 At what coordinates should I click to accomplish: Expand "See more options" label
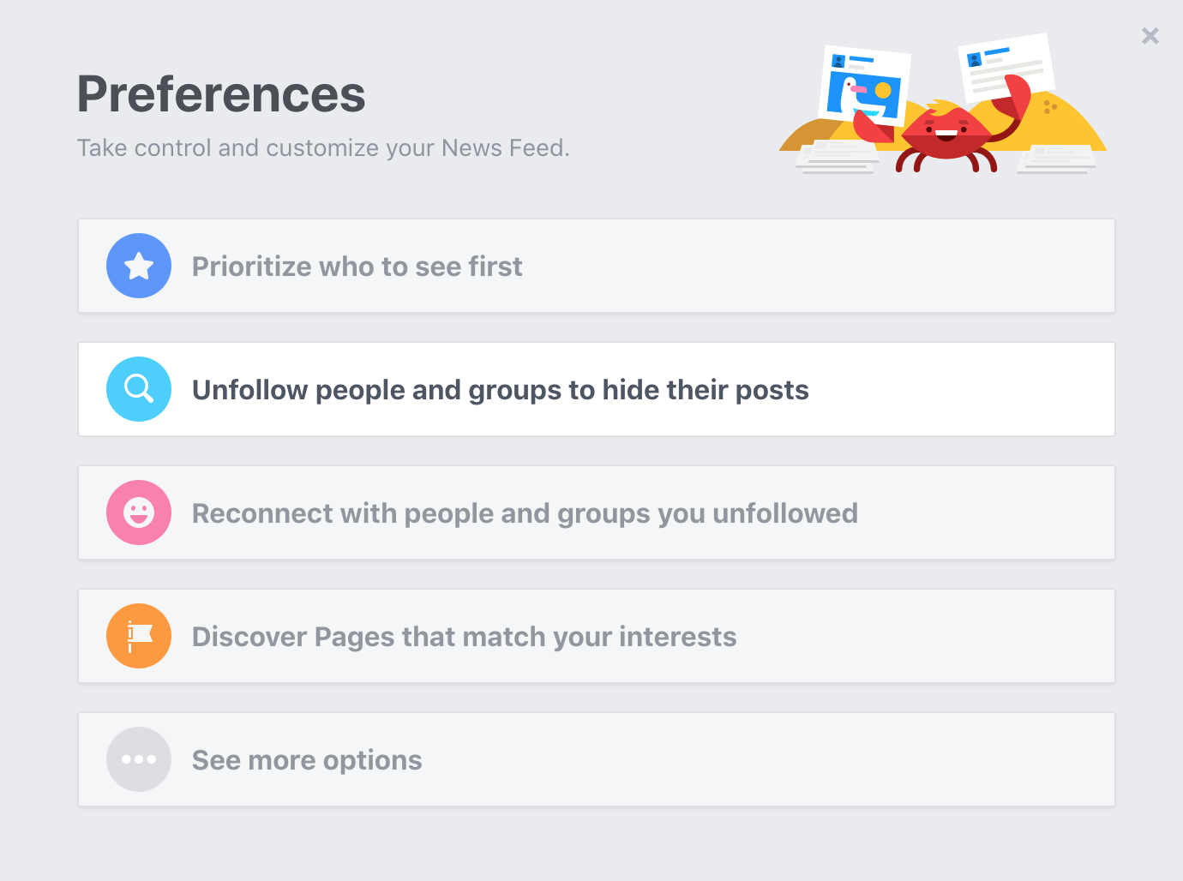tap(307, 760)
